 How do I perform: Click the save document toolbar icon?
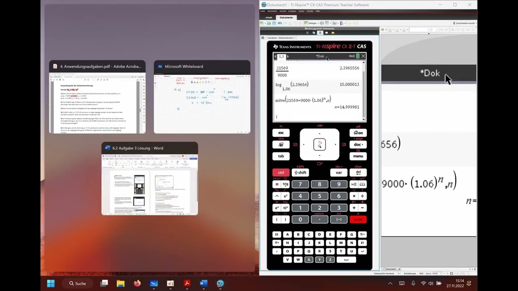coord(274,23)
